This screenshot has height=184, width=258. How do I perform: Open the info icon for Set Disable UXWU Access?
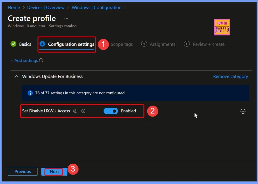84,111
